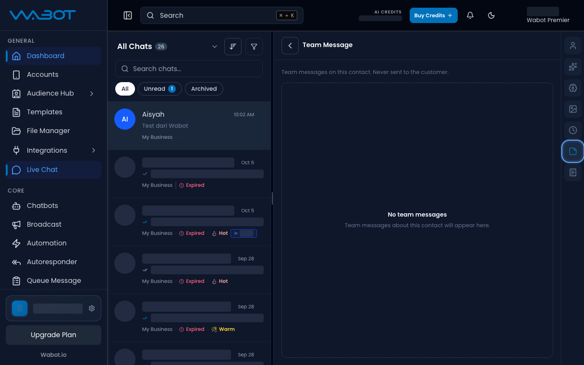Open workspace settings gear icon
Viewport: 584px width, 365px height.
[x=92, y=308]
